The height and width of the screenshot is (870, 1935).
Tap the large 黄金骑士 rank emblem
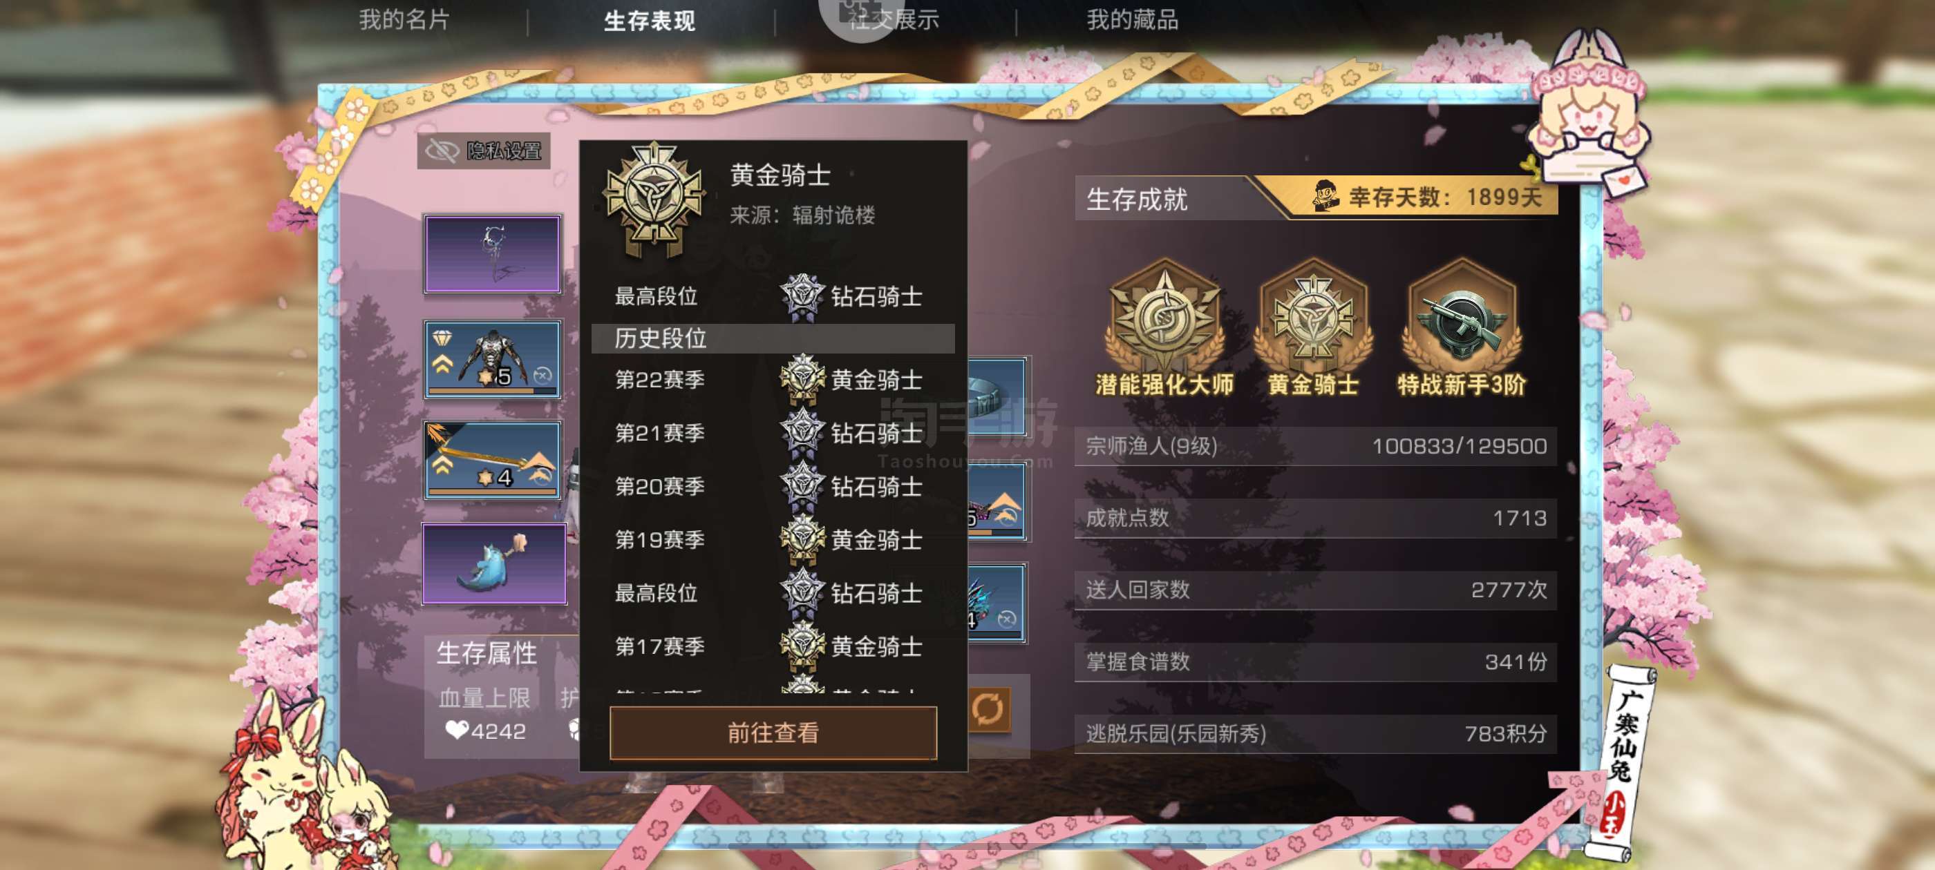coord(654,200)
